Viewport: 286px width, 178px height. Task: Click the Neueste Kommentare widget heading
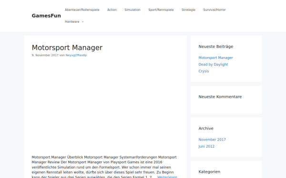pos(220,97)
